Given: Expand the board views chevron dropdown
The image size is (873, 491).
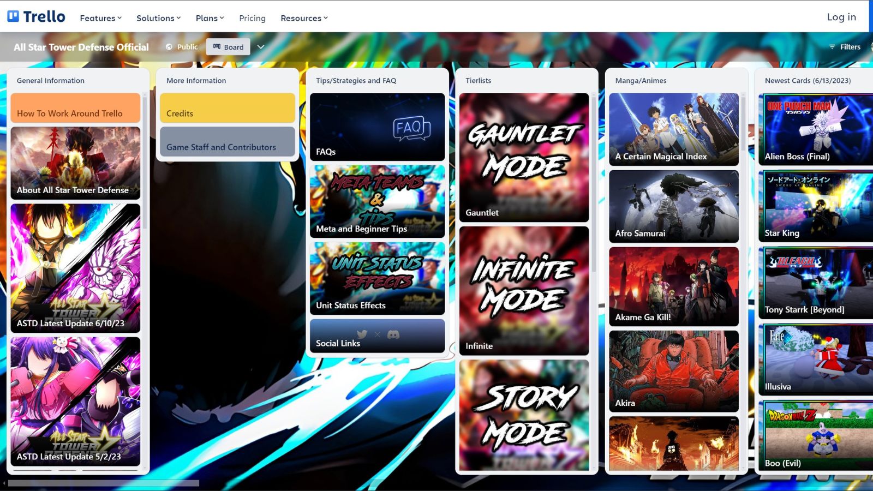Looking at the screenshot, I should pos(261,47).
